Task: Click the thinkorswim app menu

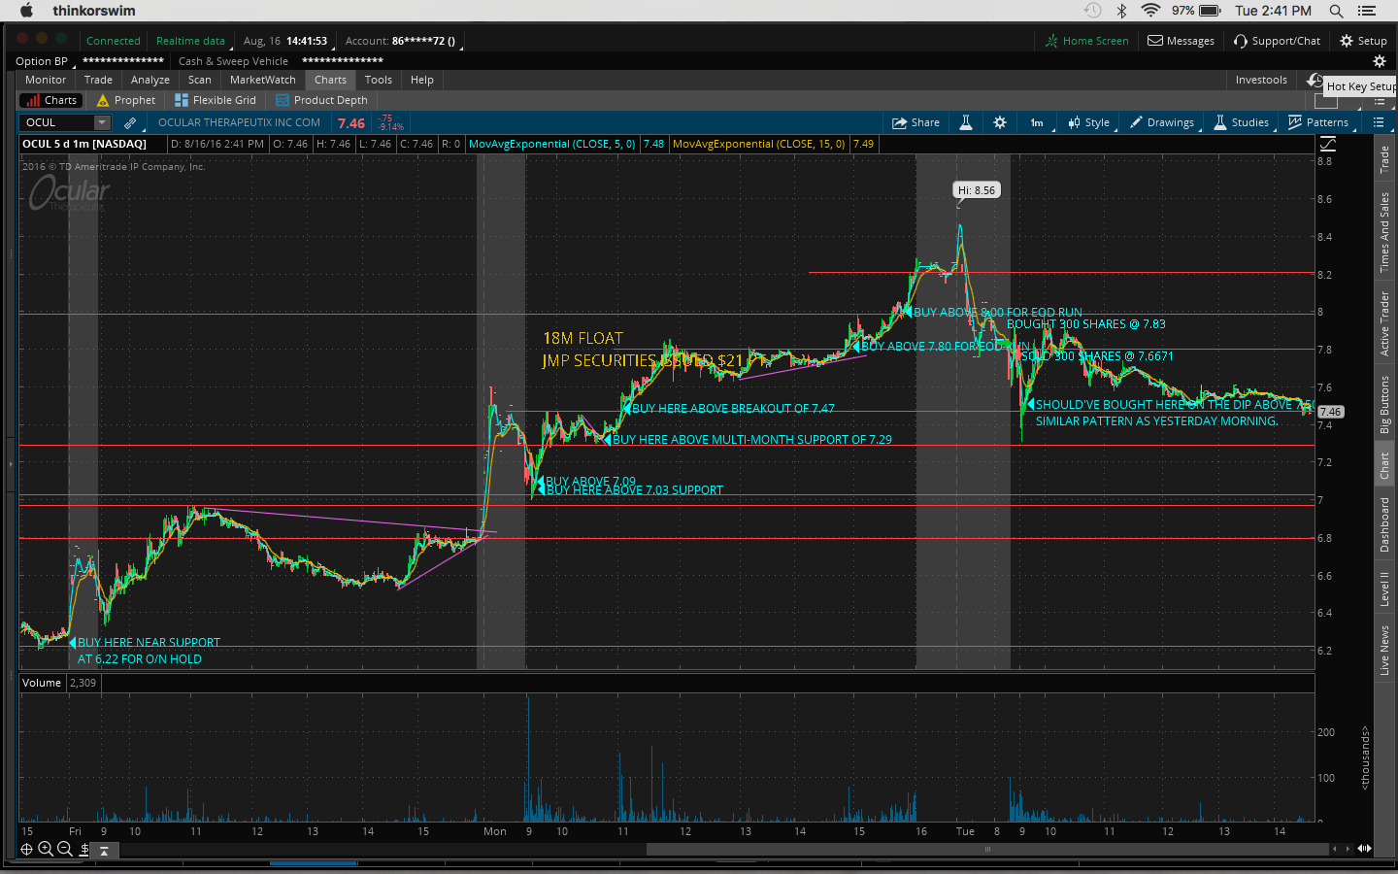Action: [x=94, y=11]
